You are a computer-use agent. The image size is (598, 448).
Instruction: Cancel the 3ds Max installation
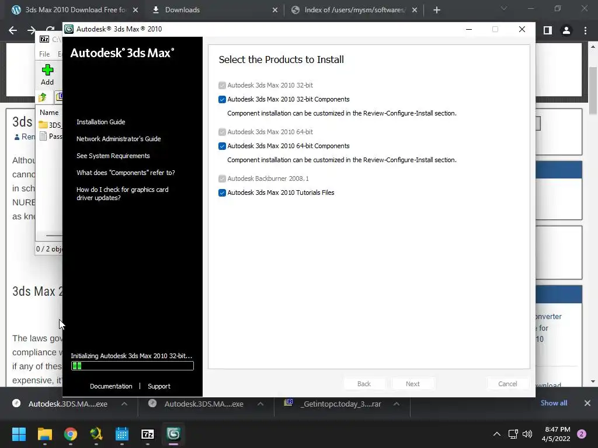coord(507,384)
